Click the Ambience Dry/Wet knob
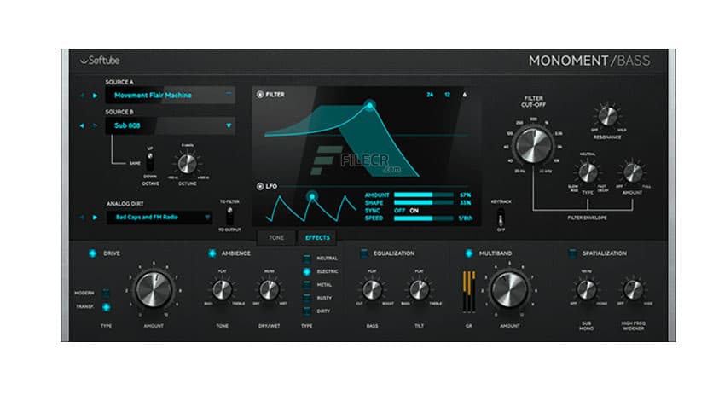The width and height of the screenshot is (713, 413). click(x=269, y=290)
